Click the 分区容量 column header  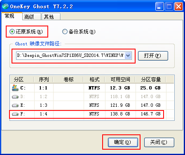coord(151,80)
